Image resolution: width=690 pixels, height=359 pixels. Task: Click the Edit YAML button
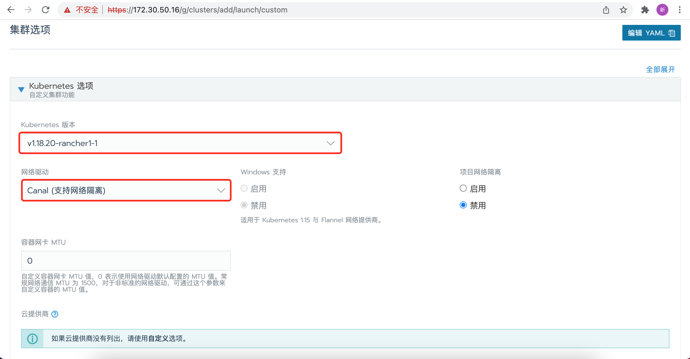coord(651,33)
